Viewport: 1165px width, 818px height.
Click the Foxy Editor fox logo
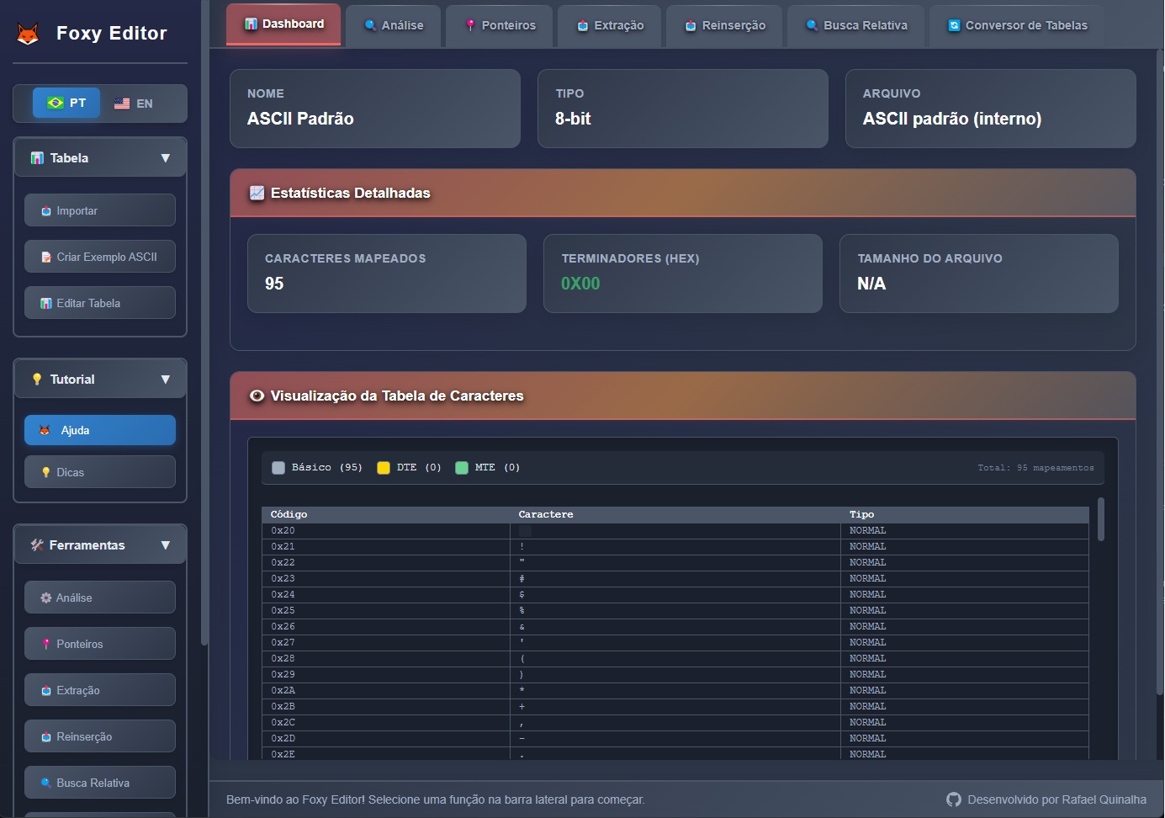(x=28, y=34)
